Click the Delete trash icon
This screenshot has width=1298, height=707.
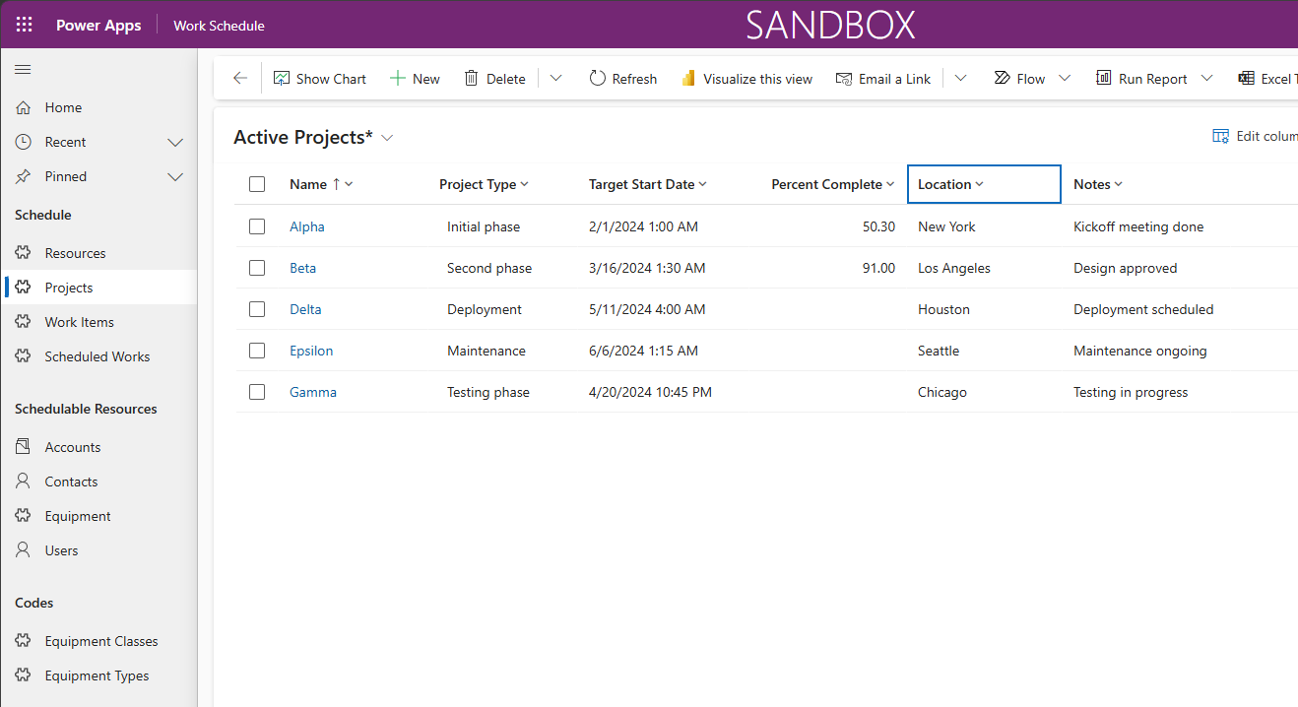point(472,79)
